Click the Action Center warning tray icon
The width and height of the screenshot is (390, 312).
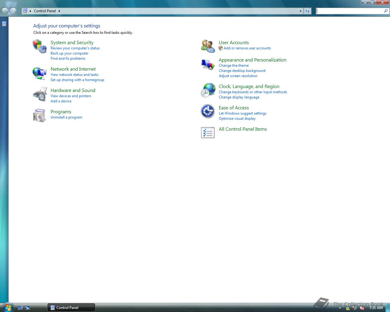click(x=348, y=308)
